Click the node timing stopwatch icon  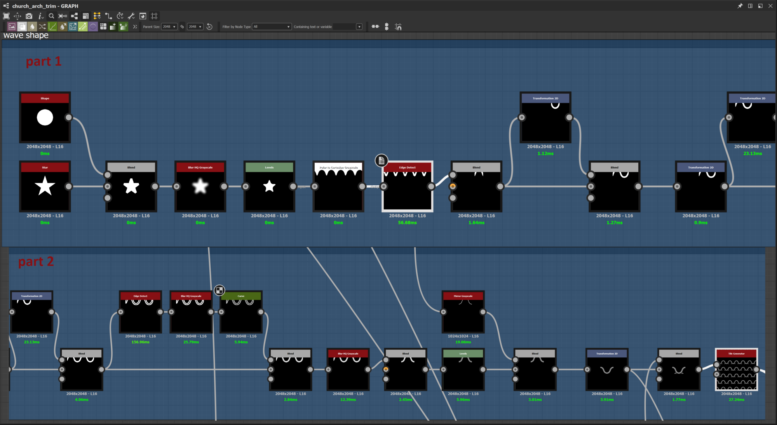coord(120,16)
